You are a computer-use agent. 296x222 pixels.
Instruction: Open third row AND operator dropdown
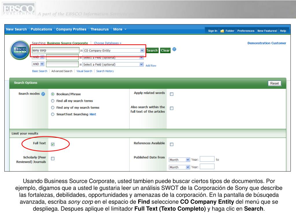38,64
